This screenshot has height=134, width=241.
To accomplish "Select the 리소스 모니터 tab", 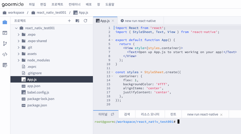I will point(150,114).
